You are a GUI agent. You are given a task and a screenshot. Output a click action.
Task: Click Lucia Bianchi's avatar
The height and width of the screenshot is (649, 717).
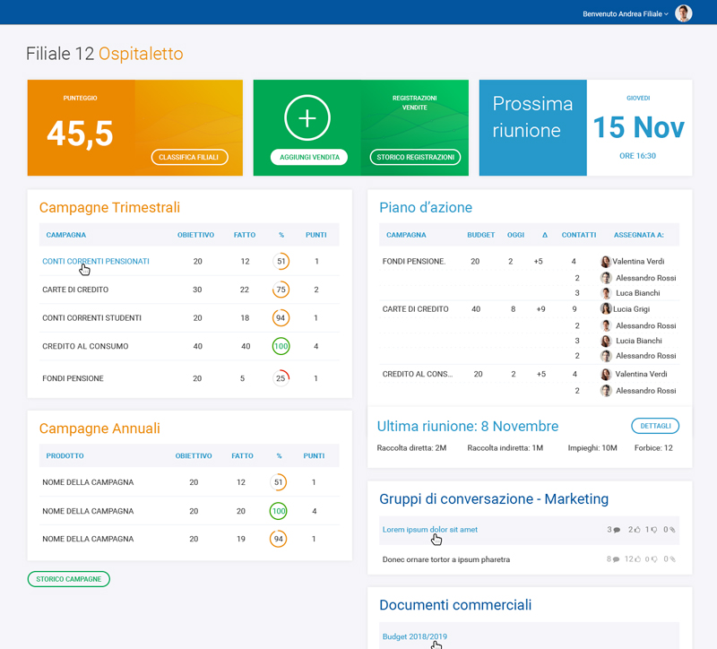coord(606,342)
